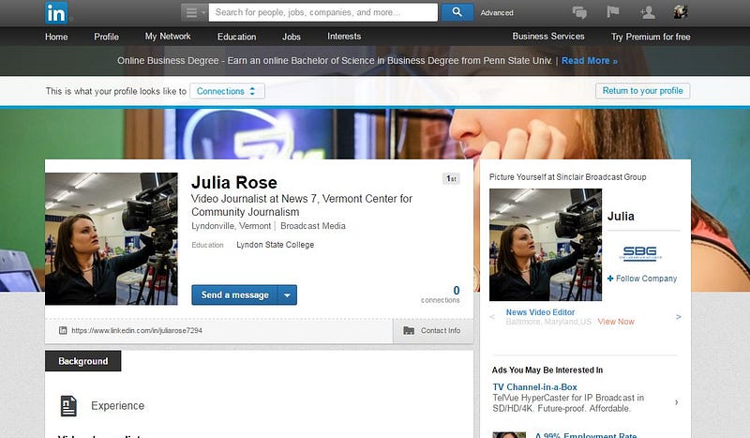This screenshot has width=750, height=438.
Task: Open the messages icon in header
Action: [x=579, y=12]
